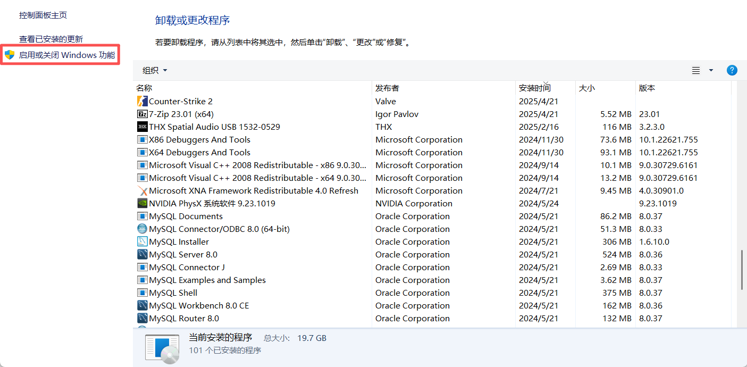This screenshot has height=367, width=747.
Task: Open help with the blue question mark
Action: pyautogui.click(x=732, y=70)
